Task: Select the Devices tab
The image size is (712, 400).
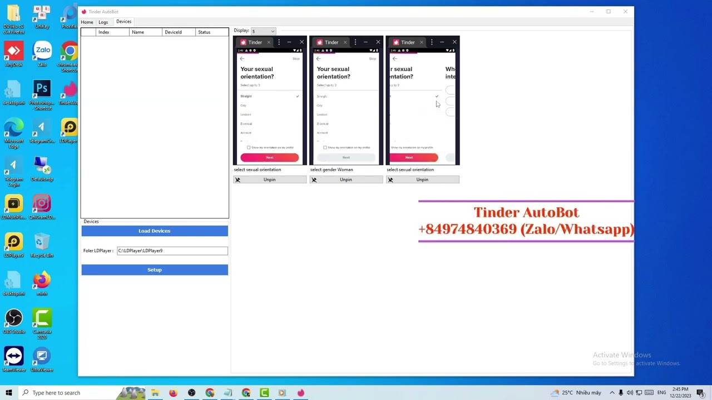Action: click(x=123, y=22)
